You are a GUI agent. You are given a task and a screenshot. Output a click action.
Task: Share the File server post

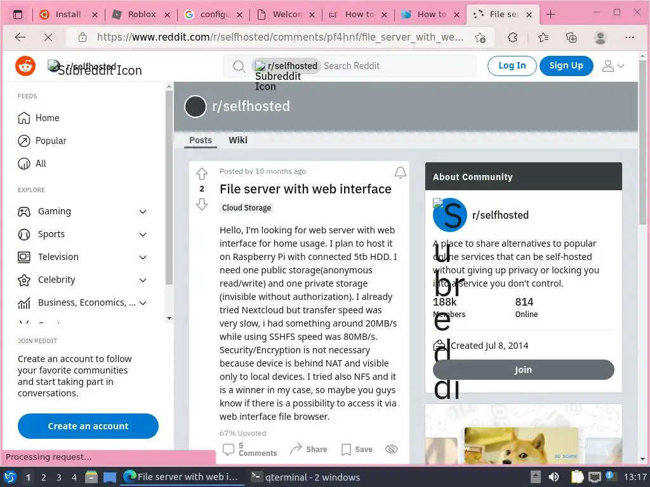(x=308, y=450)
